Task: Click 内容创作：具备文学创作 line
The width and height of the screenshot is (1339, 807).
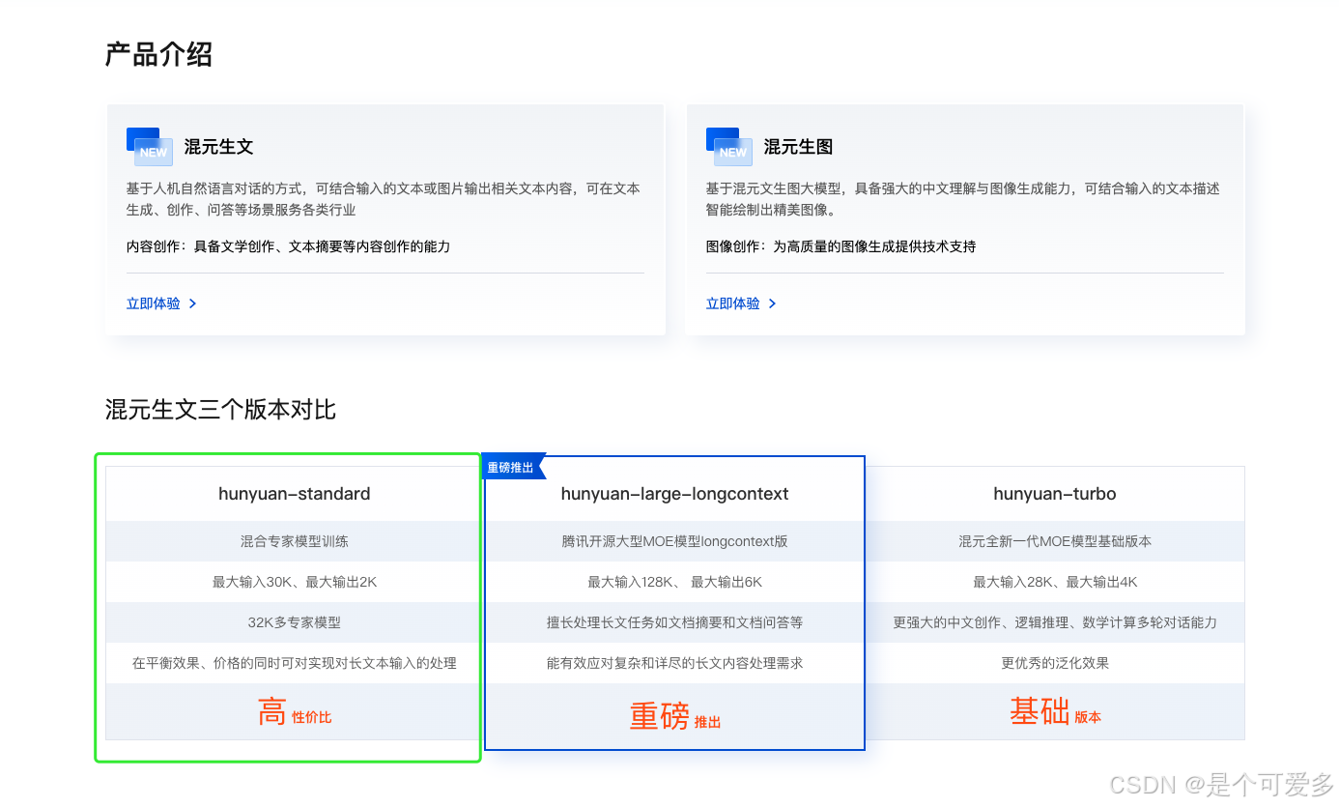Action: [x=288, y=246]
